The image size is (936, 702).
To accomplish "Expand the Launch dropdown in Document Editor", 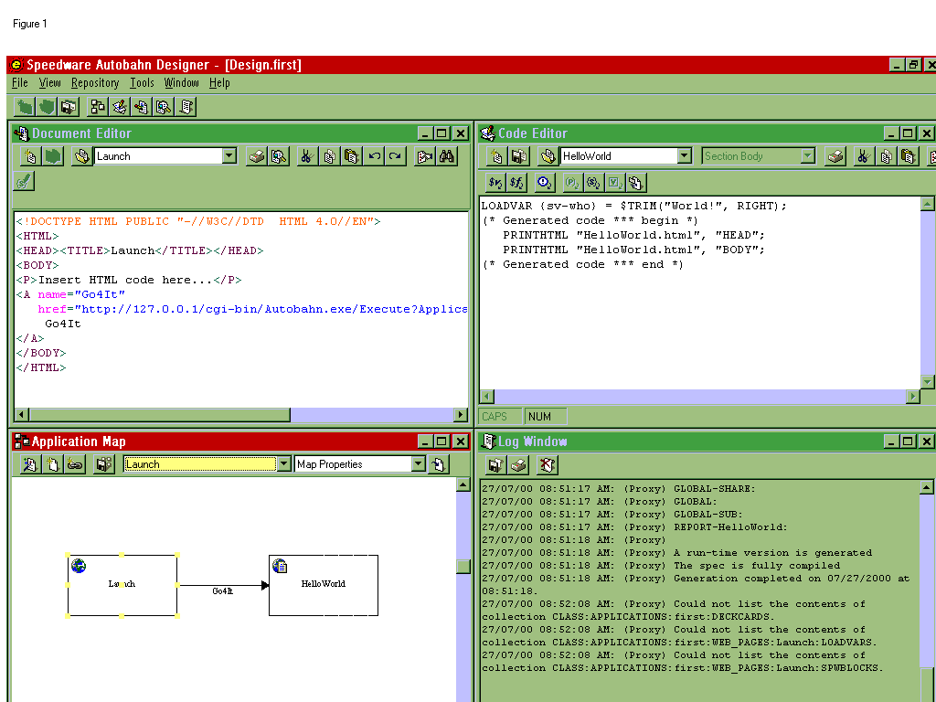I will pyautogui.click(x=229, y=156).
